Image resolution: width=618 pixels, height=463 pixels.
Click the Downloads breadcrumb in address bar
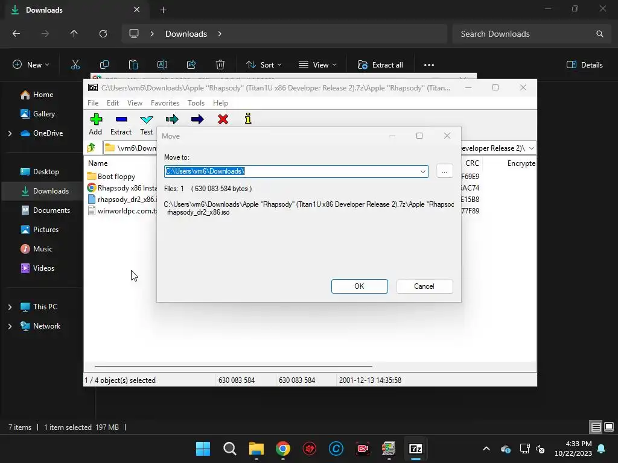click(186, 34)
